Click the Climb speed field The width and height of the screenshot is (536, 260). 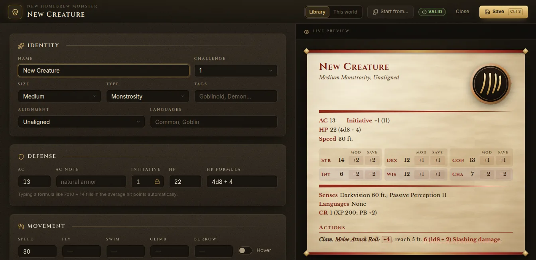pos(169,251)
